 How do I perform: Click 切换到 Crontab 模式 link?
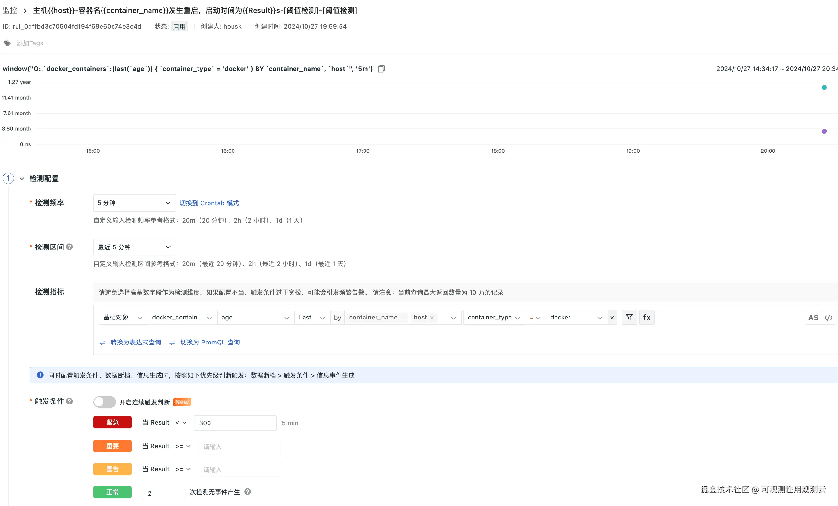(209, 203)
